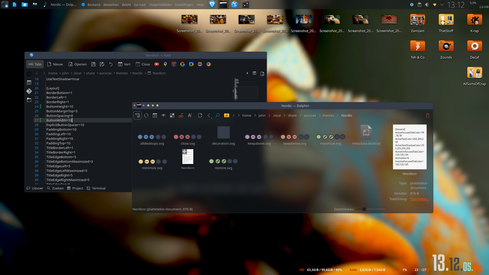
Task: Expand the system tray arrow in top panel
Action: point(442,5)
